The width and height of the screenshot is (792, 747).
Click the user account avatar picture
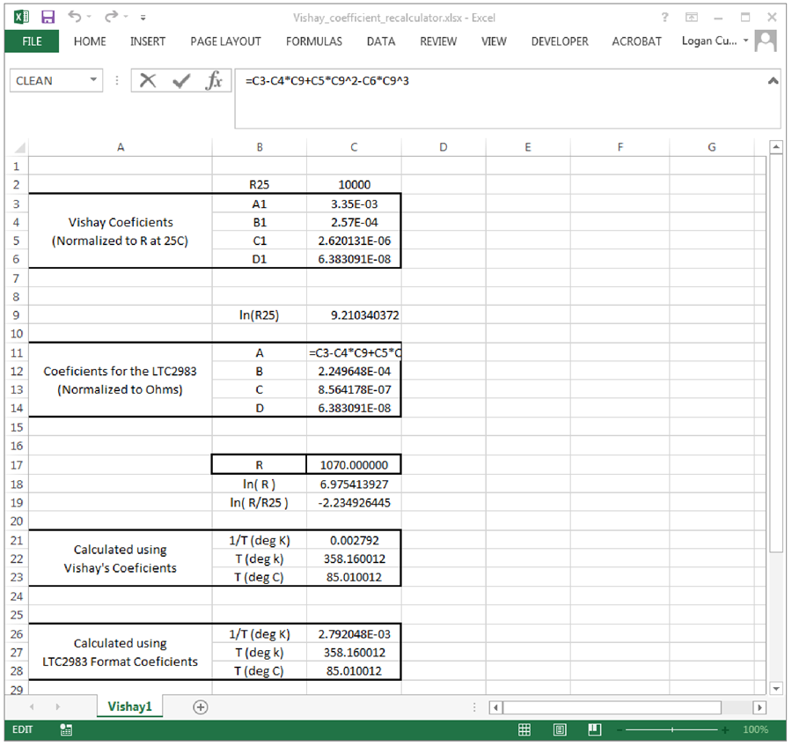point(766,41)
